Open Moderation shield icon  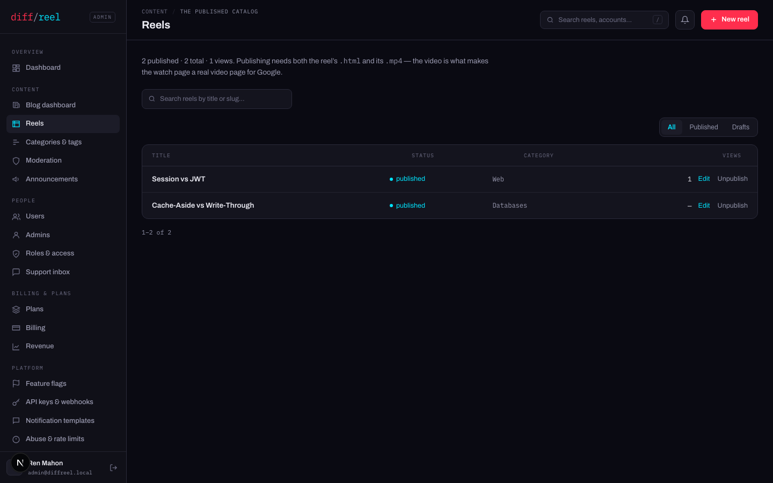[x=16, y=161]
